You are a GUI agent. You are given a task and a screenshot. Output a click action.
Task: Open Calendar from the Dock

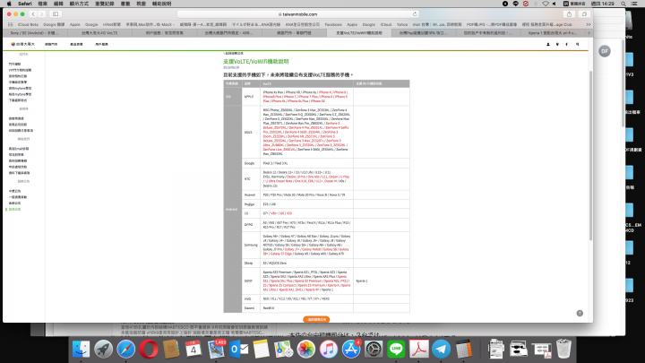(x=193, y=350)
